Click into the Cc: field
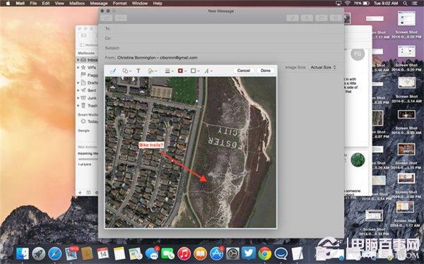This screenshot has width=424, height=264. [222, 38]
